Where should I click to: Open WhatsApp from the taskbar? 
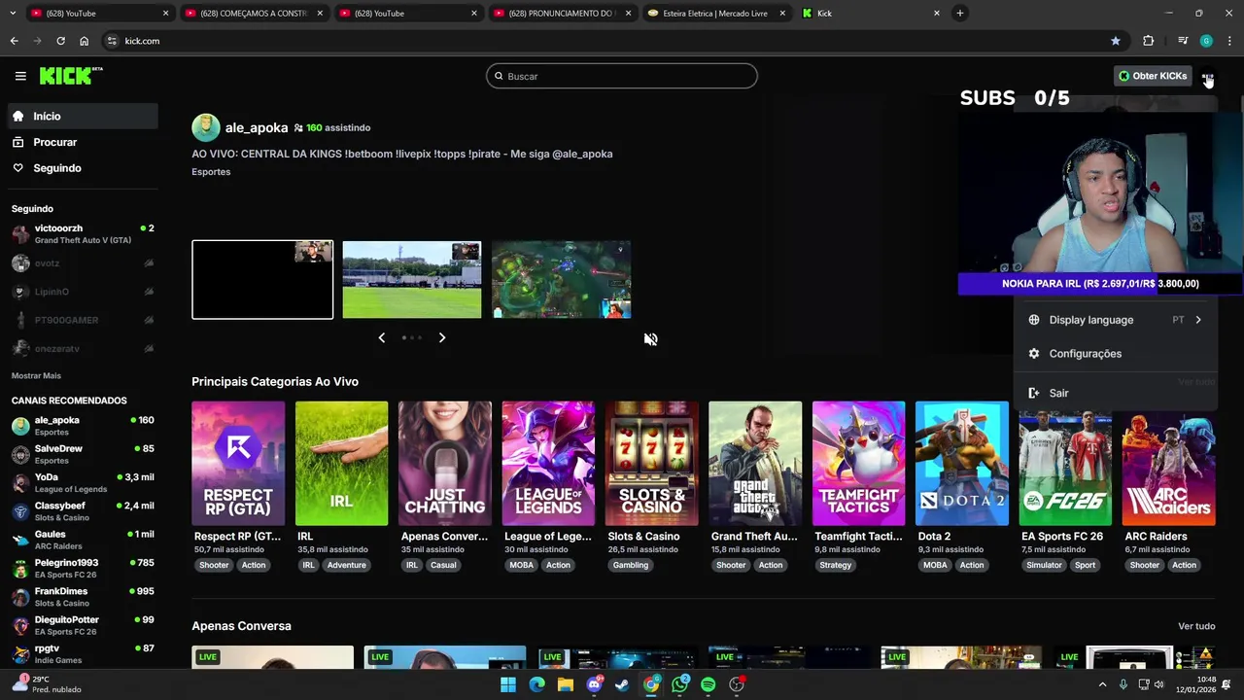pos(679,684)
